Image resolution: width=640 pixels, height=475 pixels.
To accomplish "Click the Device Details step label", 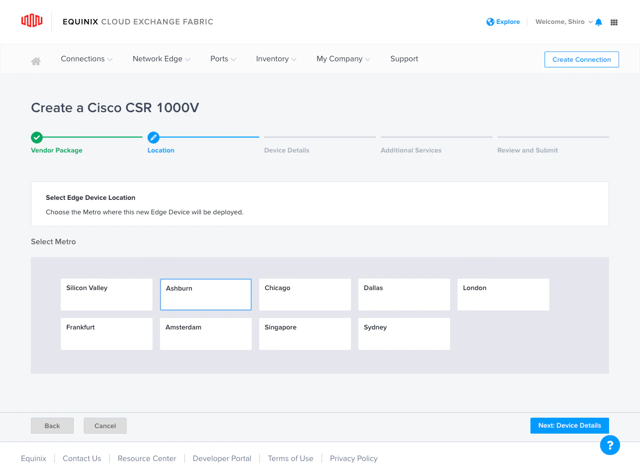I will click(x=287, y=151).
